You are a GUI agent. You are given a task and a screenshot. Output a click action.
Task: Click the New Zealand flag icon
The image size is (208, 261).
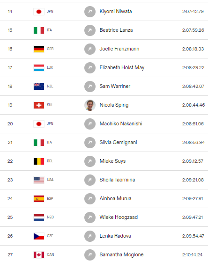39,87
